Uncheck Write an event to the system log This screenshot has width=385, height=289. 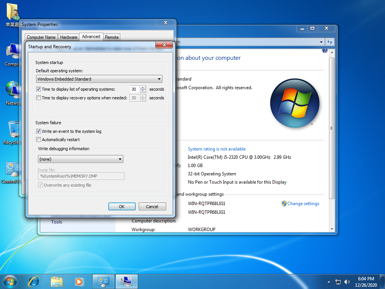[x=38, y=131]
